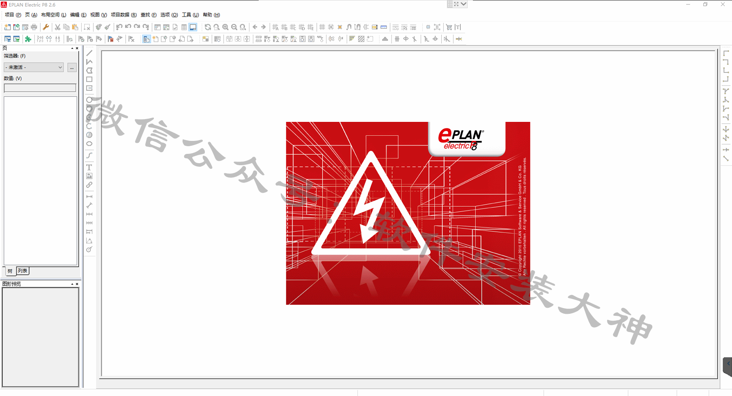This screenshot has width=732, height=396.
Task: Switch to the 列表 tab
Action: [x=22, y=271]
